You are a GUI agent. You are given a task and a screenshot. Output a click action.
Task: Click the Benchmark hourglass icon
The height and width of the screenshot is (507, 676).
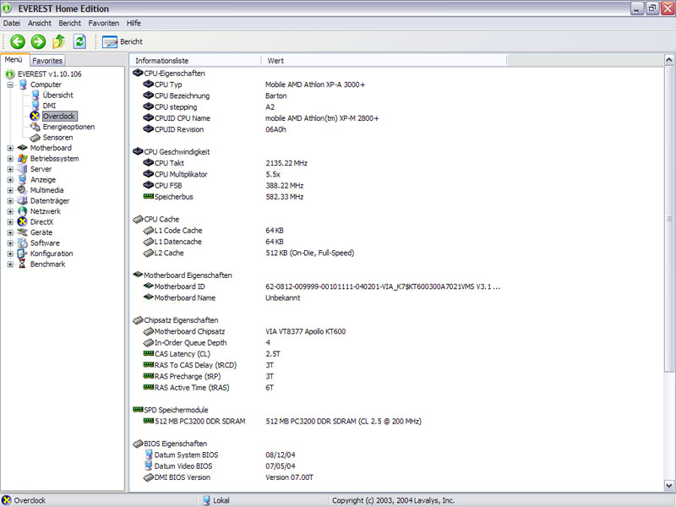(x=23, y=264)
